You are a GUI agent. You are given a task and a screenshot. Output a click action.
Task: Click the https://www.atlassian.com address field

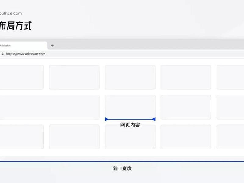[x=26, y=54]
